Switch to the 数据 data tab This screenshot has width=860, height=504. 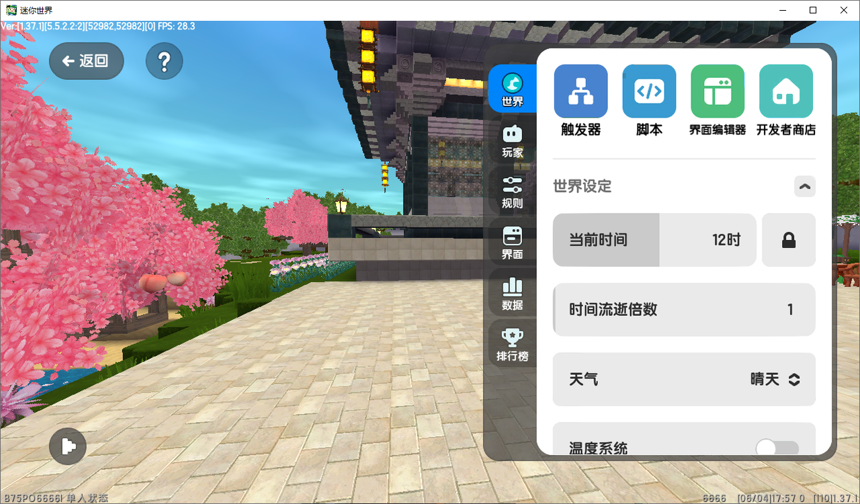point(513,294)
